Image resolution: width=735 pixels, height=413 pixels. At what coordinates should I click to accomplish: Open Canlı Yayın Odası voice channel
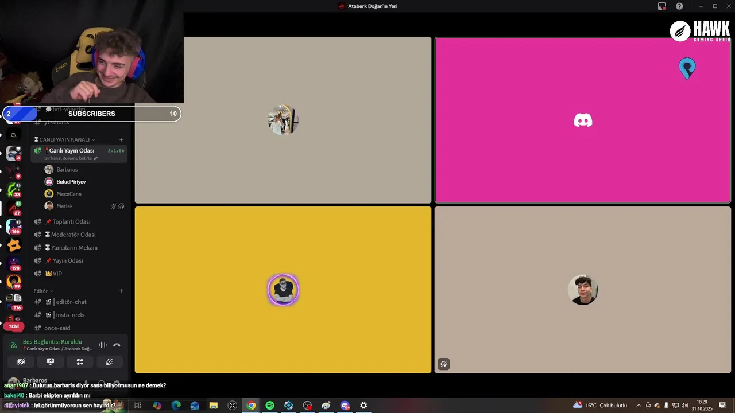(80, 153)
